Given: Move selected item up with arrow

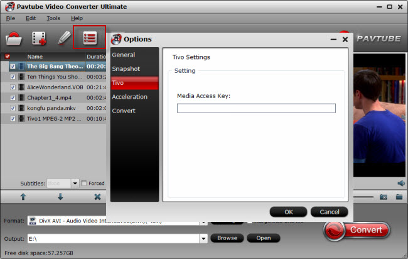Looking at the screenshot, I should coord(23,197).
